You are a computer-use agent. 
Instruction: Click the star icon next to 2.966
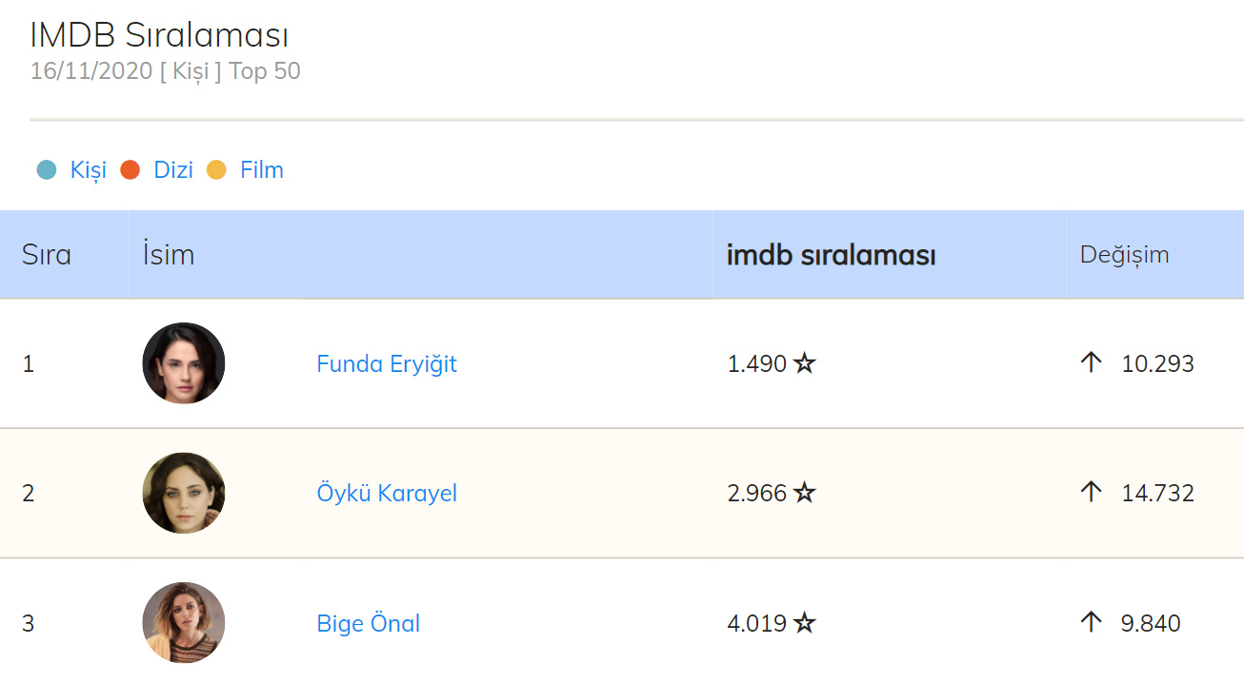click(x=805, y=493)
